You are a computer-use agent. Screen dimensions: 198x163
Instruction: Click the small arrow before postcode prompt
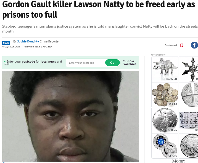pos(5,62)
